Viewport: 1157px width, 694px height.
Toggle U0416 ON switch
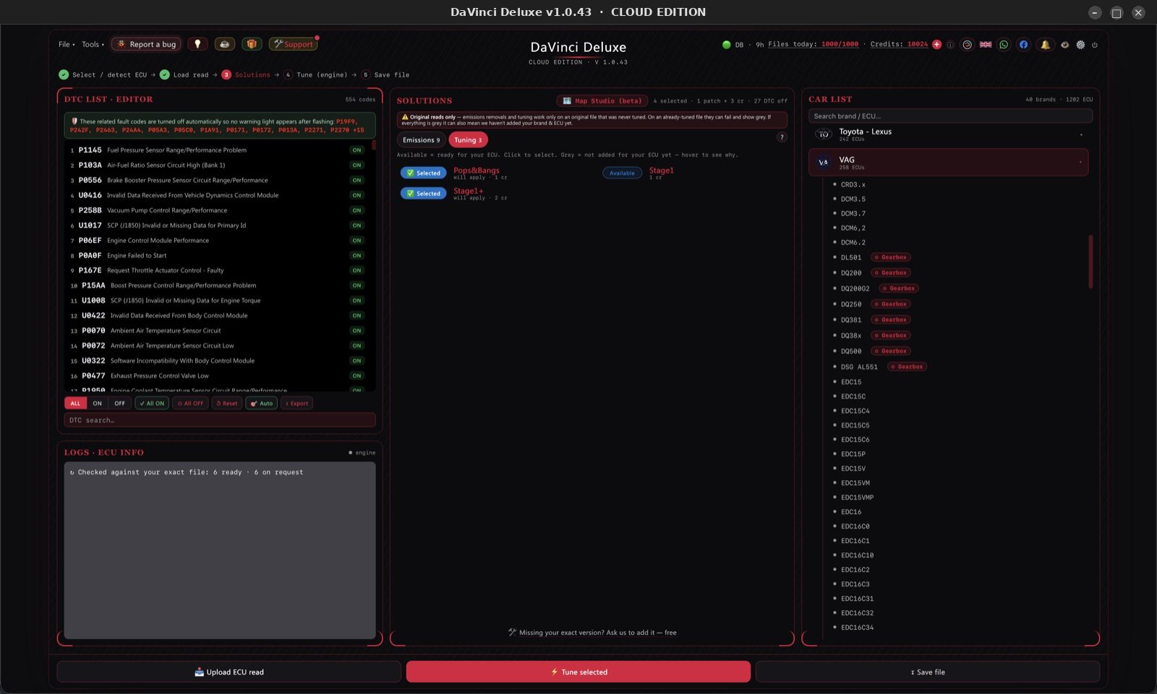point(357,195)
